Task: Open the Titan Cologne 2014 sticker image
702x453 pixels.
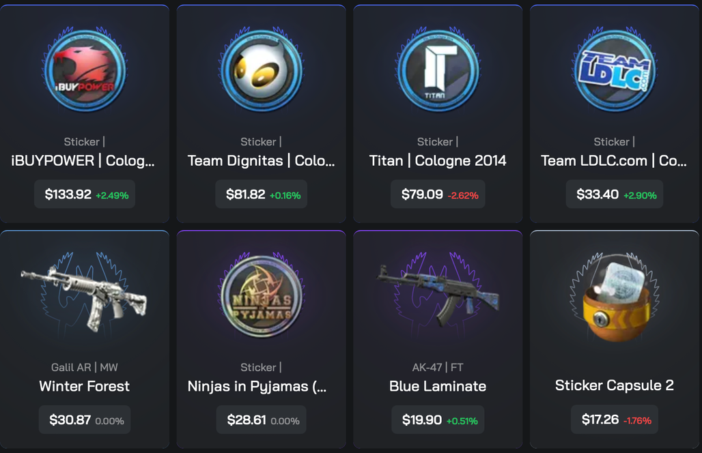Action: 438,70
